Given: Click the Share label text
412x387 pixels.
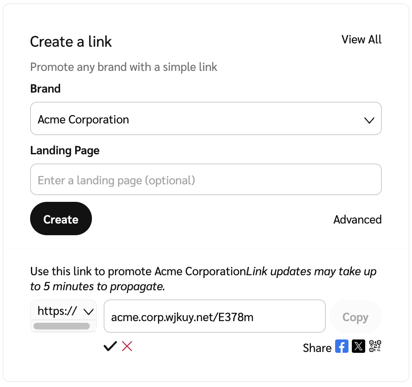Looking at the screenshot, I should (x=317, y=348).
